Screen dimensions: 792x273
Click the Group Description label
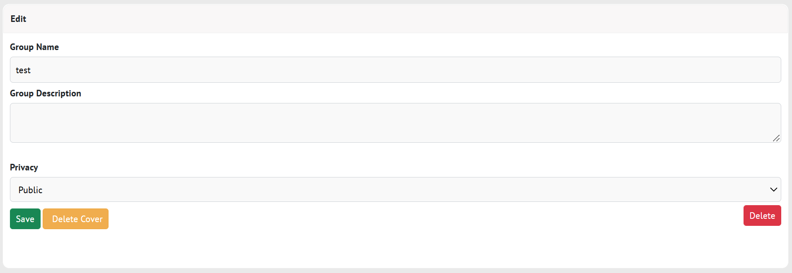[46, 93]
